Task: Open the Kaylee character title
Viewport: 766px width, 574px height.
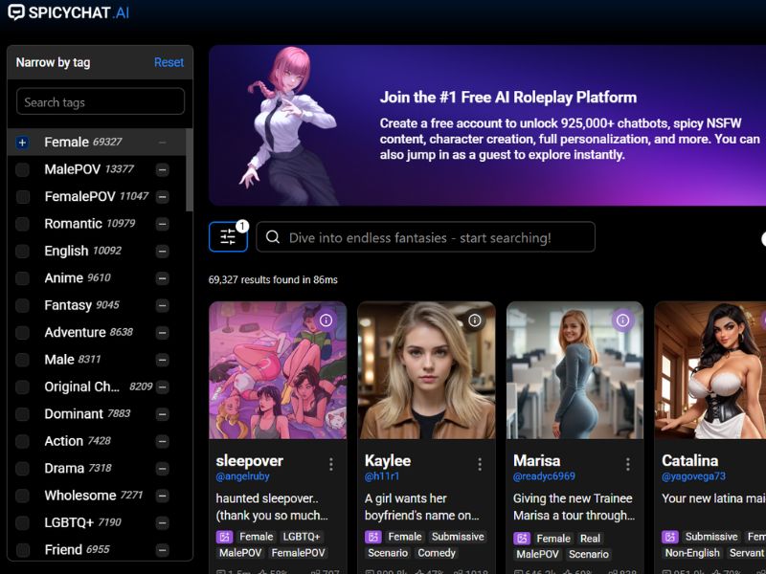Action: [x=388, y=461]
